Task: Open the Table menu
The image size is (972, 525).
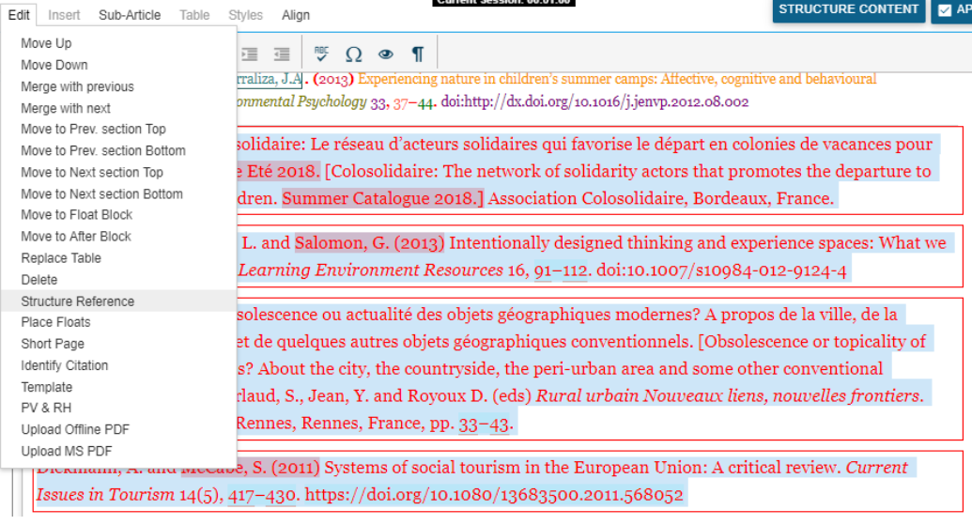Action: [x=194, y=15]
